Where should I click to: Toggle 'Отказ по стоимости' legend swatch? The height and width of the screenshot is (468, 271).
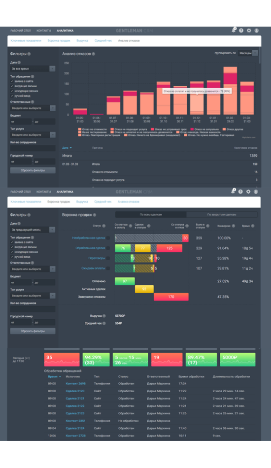(x=80, y=129)
